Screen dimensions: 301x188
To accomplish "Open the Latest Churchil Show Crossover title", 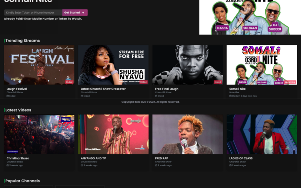I will [x=103, y=89].
